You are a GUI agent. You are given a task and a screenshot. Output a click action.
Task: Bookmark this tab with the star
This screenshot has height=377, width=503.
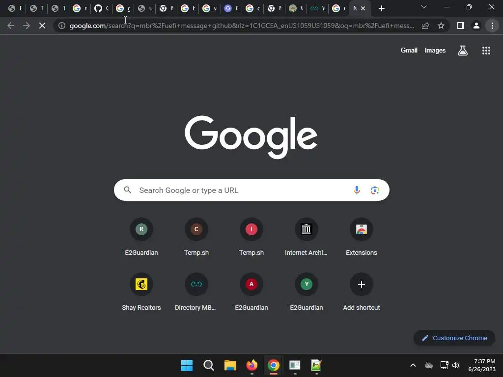(x=441, y=26)
